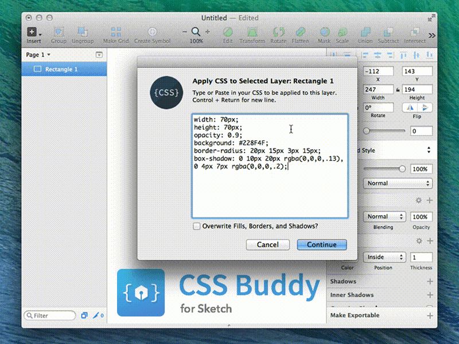Image resolution: width=459 pixels, height=344 pixels.
Task: Open the fill Blending Normal dropdown
Action: pyautogui.click(x=384, y=217)
